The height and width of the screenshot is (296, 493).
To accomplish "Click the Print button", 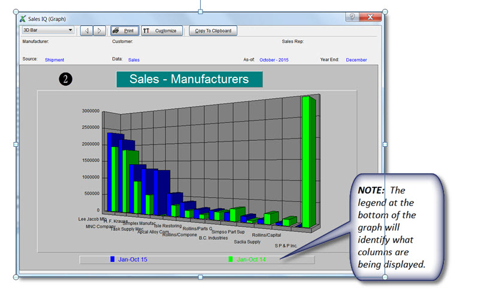I will [x=125, y=31].
